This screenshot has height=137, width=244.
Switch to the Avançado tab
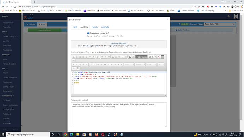coord(105,27)
